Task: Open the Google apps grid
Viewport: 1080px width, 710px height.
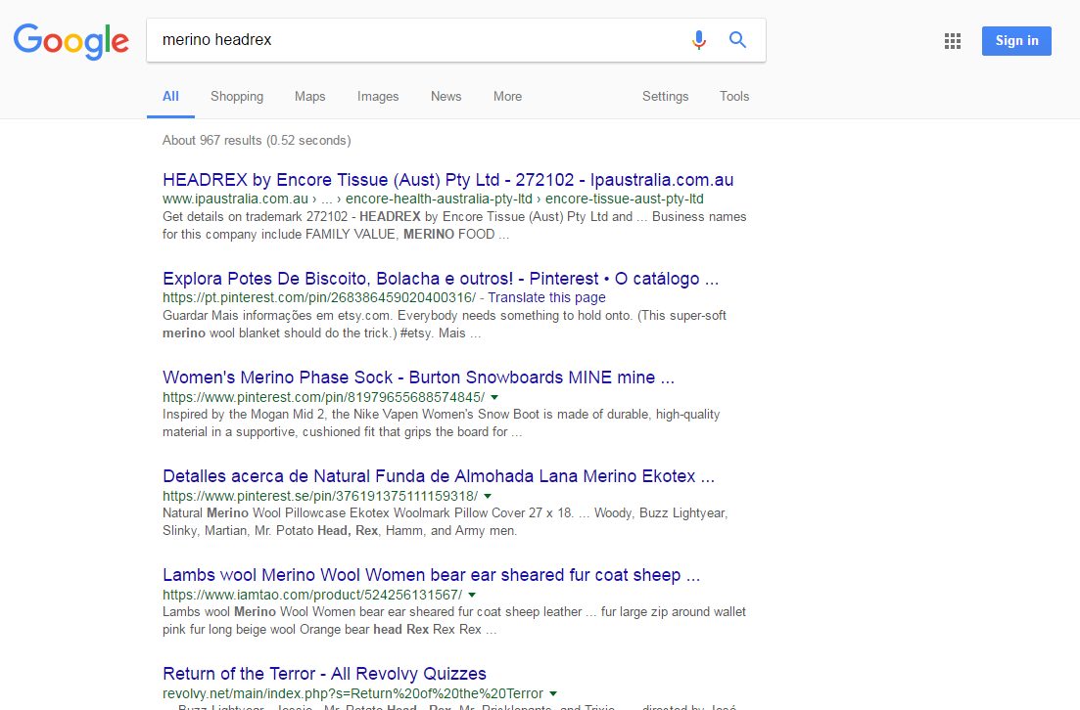Action: 953,41
